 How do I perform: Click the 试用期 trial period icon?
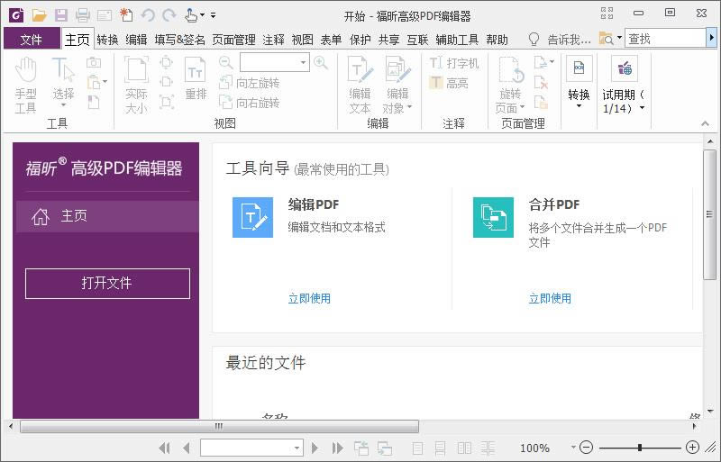pos(624,69)
